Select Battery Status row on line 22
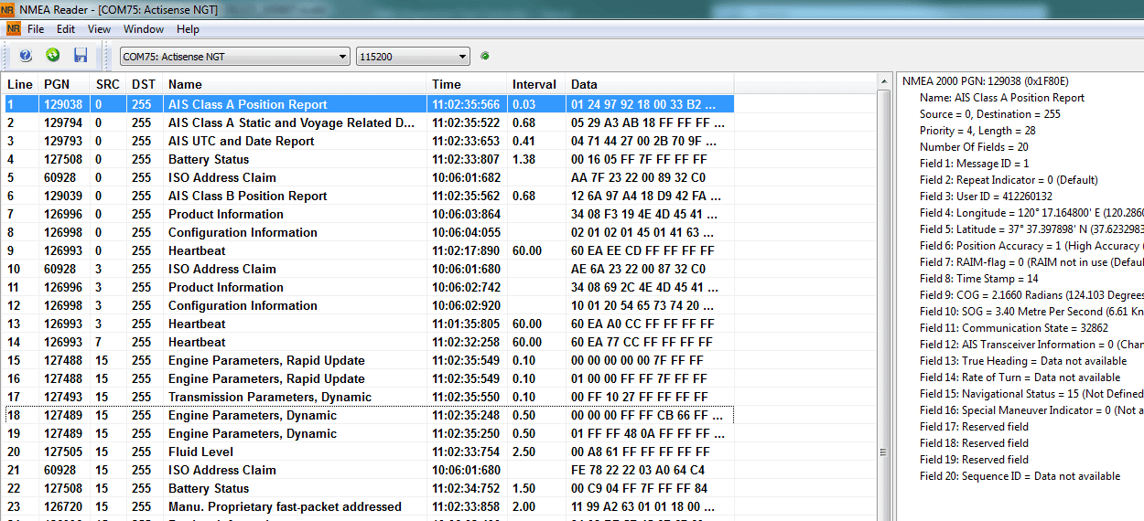1144x521 pixels. point(368,488)
